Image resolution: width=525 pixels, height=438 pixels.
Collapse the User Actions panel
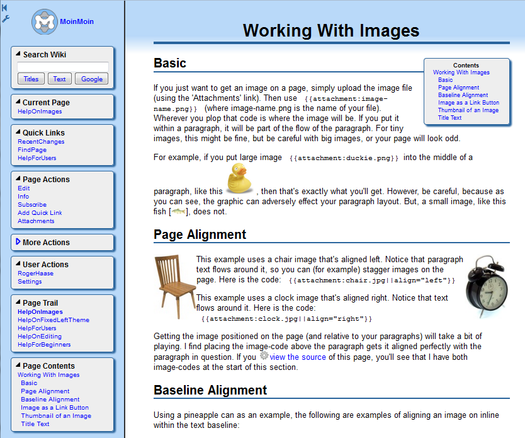click(18, 264)
